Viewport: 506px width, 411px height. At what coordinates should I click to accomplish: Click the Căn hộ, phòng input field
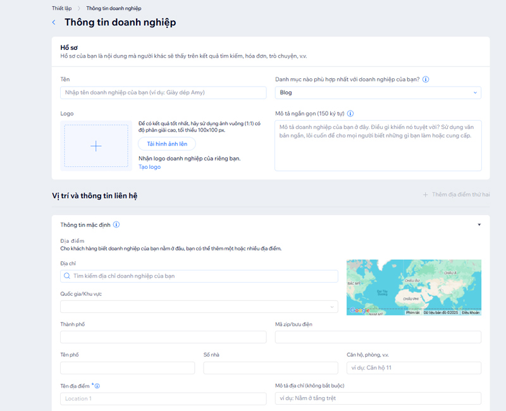[x=414, y=368]
